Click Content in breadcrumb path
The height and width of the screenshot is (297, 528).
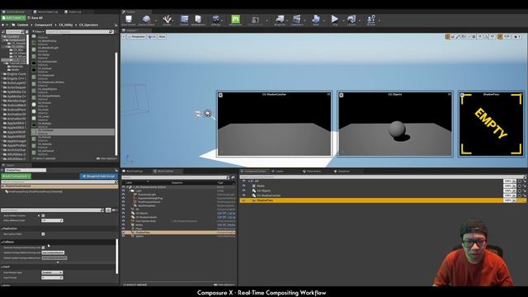(22, 25)
